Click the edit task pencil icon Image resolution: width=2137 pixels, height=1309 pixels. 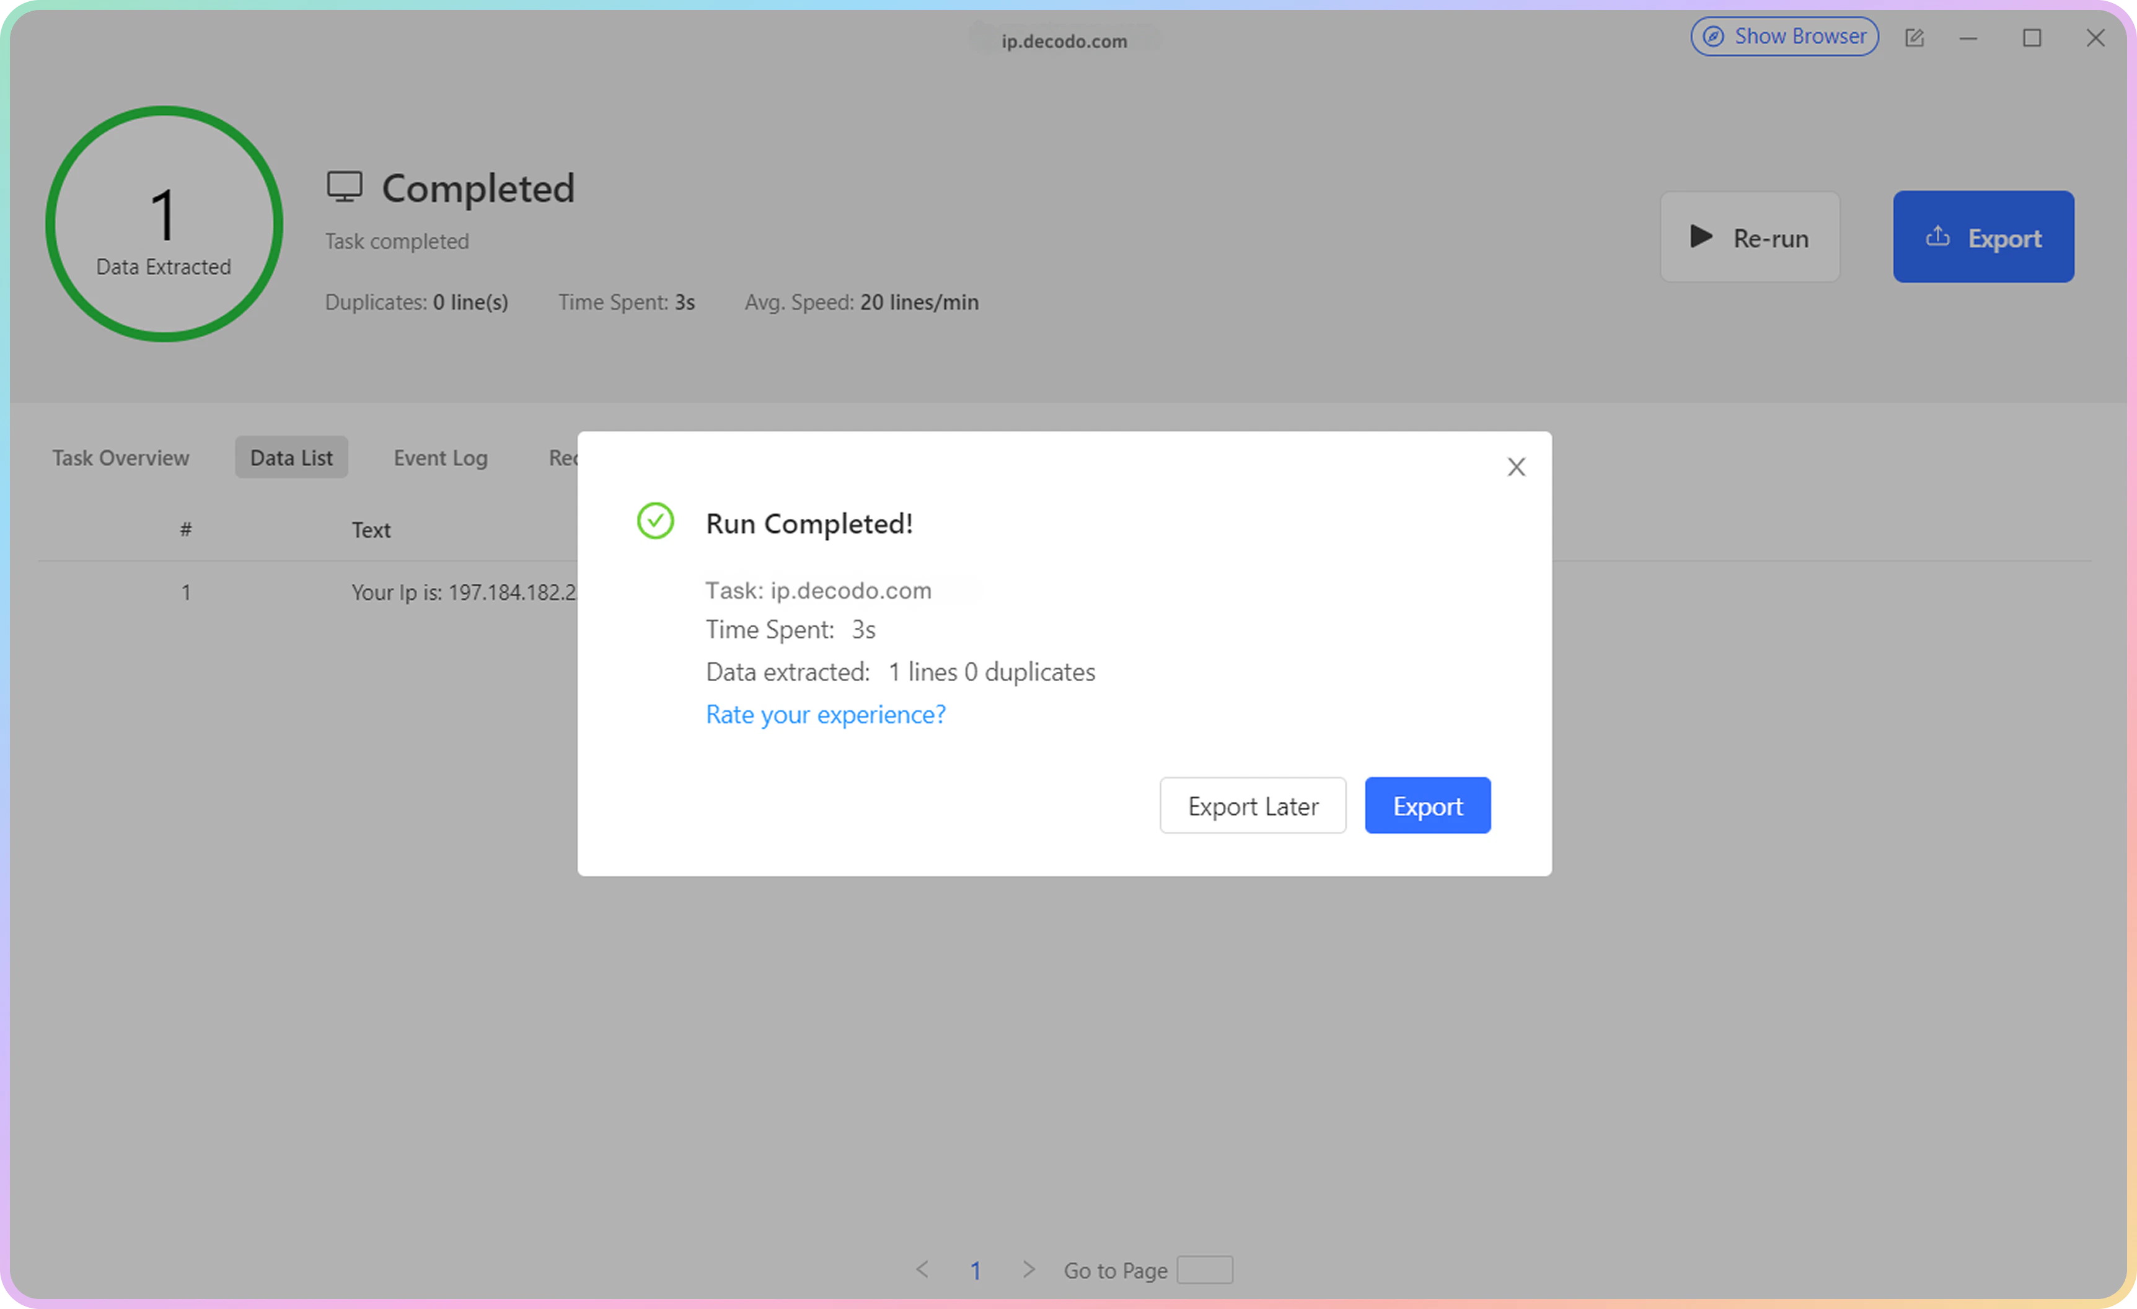click(x=1914, y=38)
